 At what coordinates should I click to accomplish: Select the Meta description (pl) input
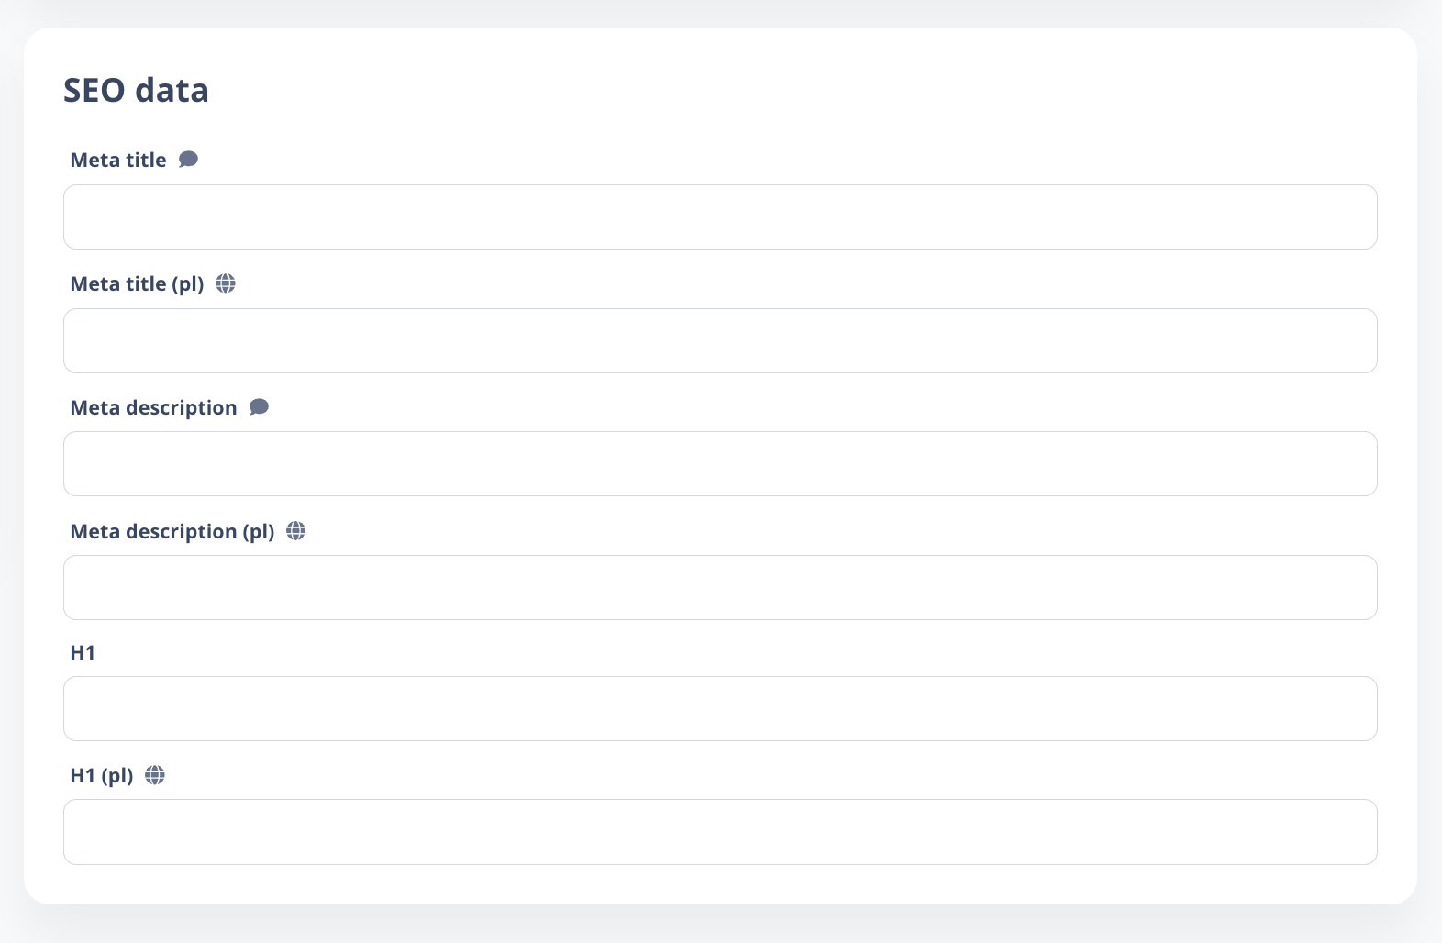[720, 588]
